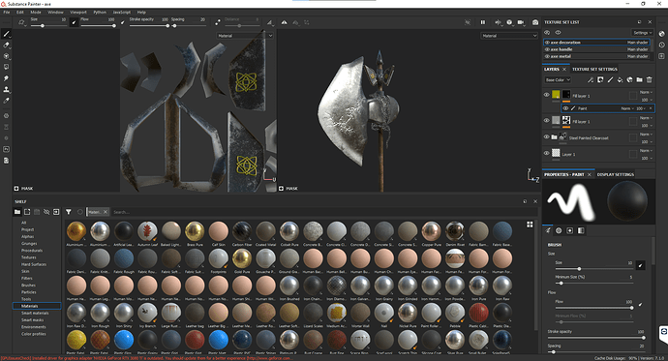
Task: Open the shelf filter funnel
Action: 68,212
